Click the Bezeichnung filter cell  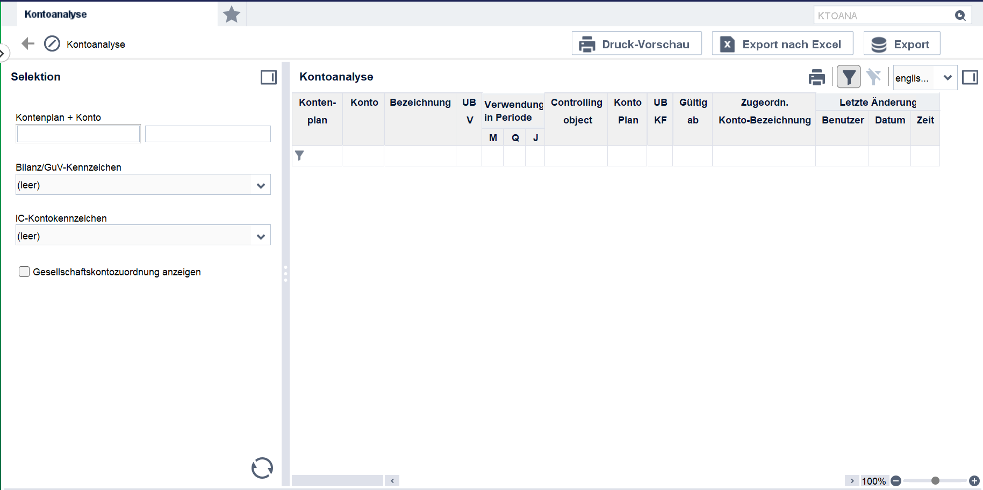tap(420, 156)
